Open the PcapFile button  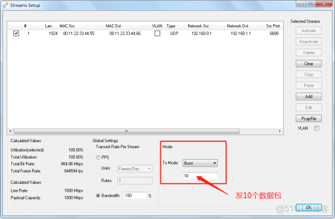tap(308, 119)
